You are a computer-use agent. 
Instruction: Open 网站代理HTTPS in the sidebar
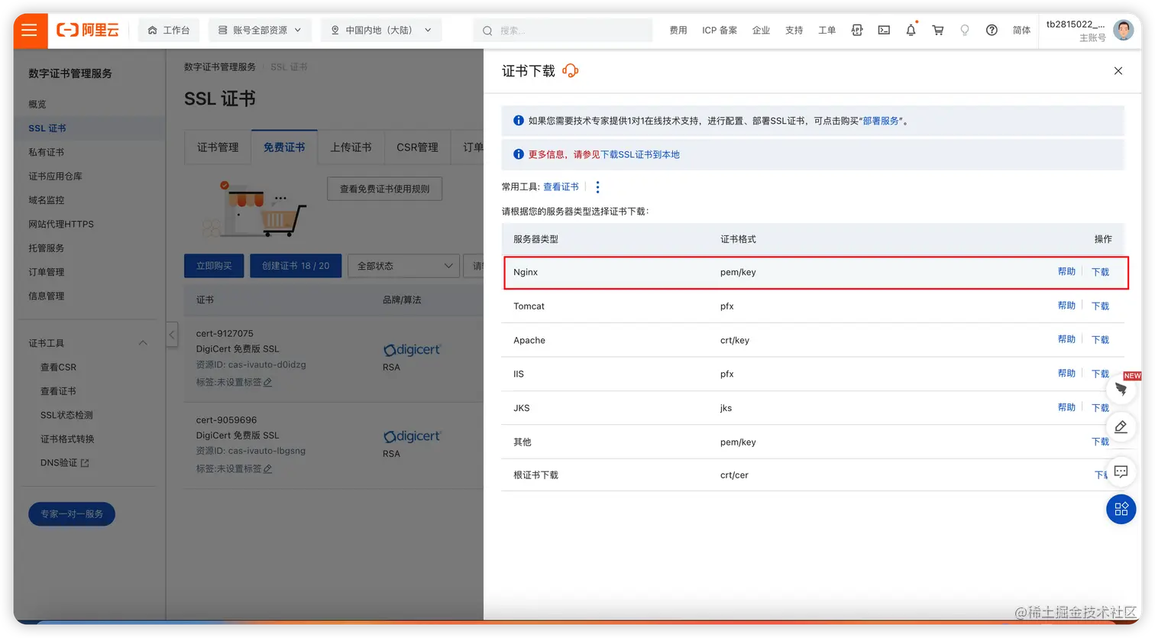click(61, 224)
